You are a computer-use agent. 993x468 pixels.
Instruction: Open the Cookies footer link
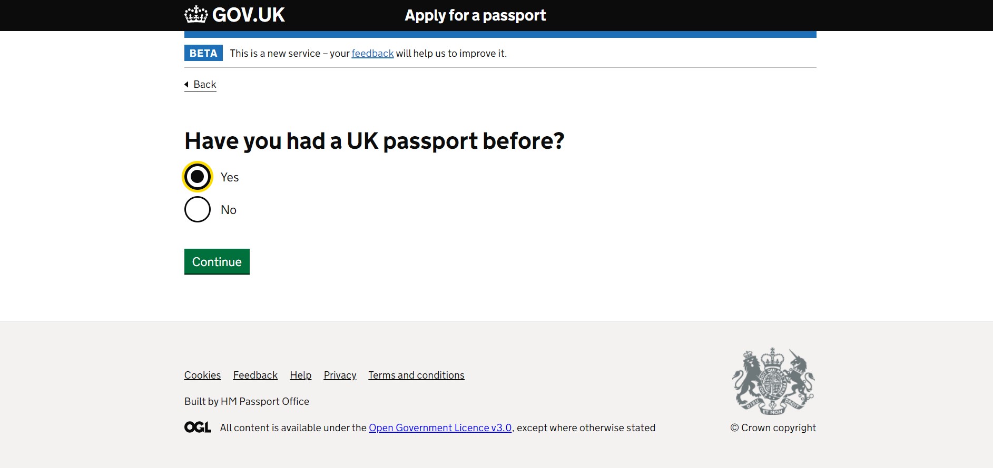(x=202, y=375)
